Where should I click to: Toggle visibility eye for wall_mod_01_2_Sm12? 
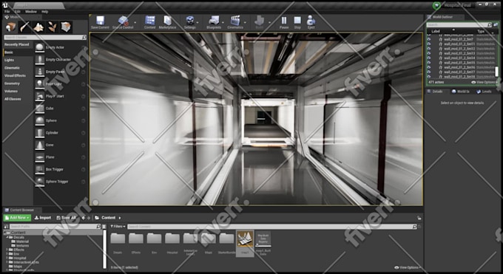[429, 49]
